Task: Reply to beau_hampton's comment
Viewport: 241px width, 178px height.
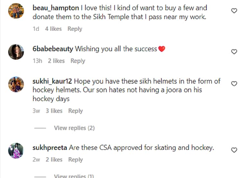Action: coord(75,29)
